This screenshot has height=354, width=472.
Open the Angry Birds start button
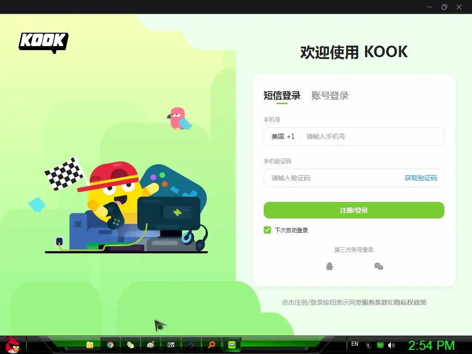[x=12, y=345]
